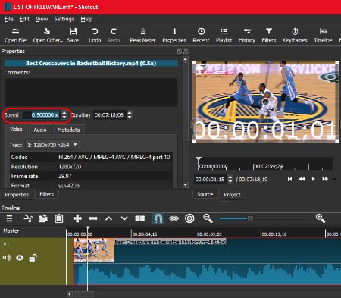Image resolution: width=341 pixels, height=298 pixels.
Task: Click the Duration stepper arrows
Action: point(130,115)
